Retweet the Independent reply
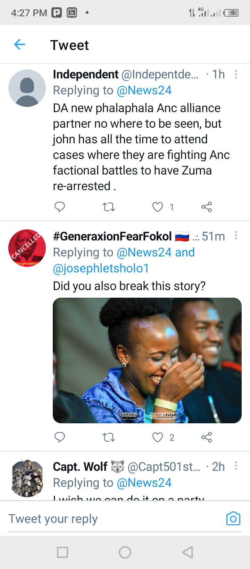This screenshot has width=250, height=569. [109, 207]
